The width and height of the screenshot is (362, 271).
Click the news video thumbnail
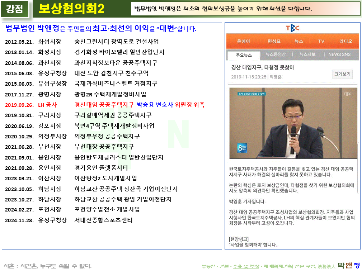click(293, 123)
